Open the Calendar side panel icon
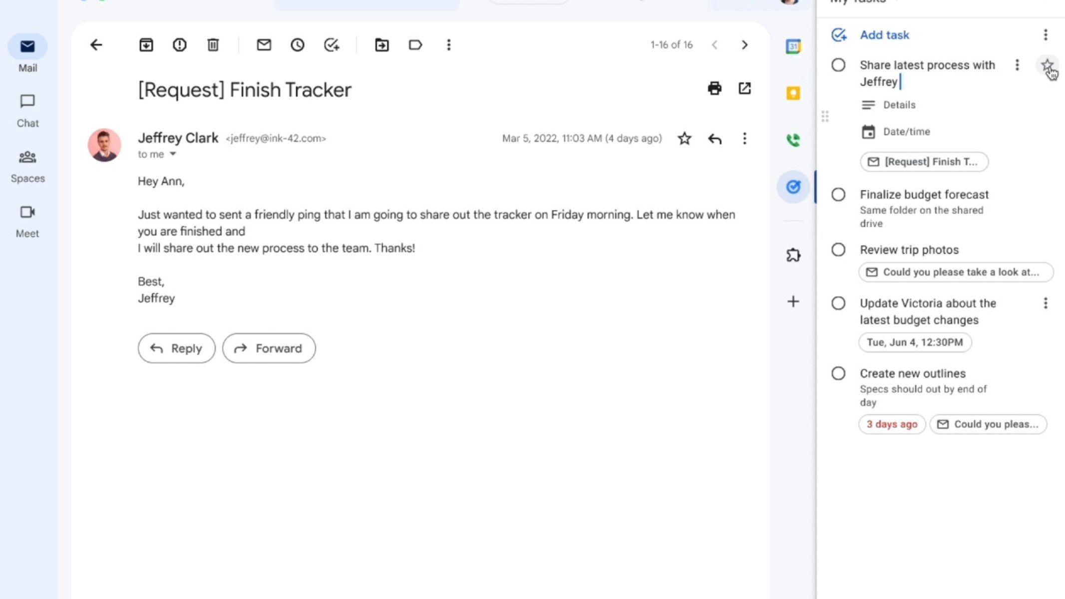 [x=793, y=47]
